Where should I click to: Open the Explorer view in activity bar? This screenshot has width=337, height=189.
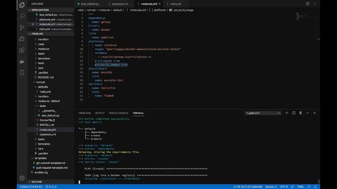(22, 5)
